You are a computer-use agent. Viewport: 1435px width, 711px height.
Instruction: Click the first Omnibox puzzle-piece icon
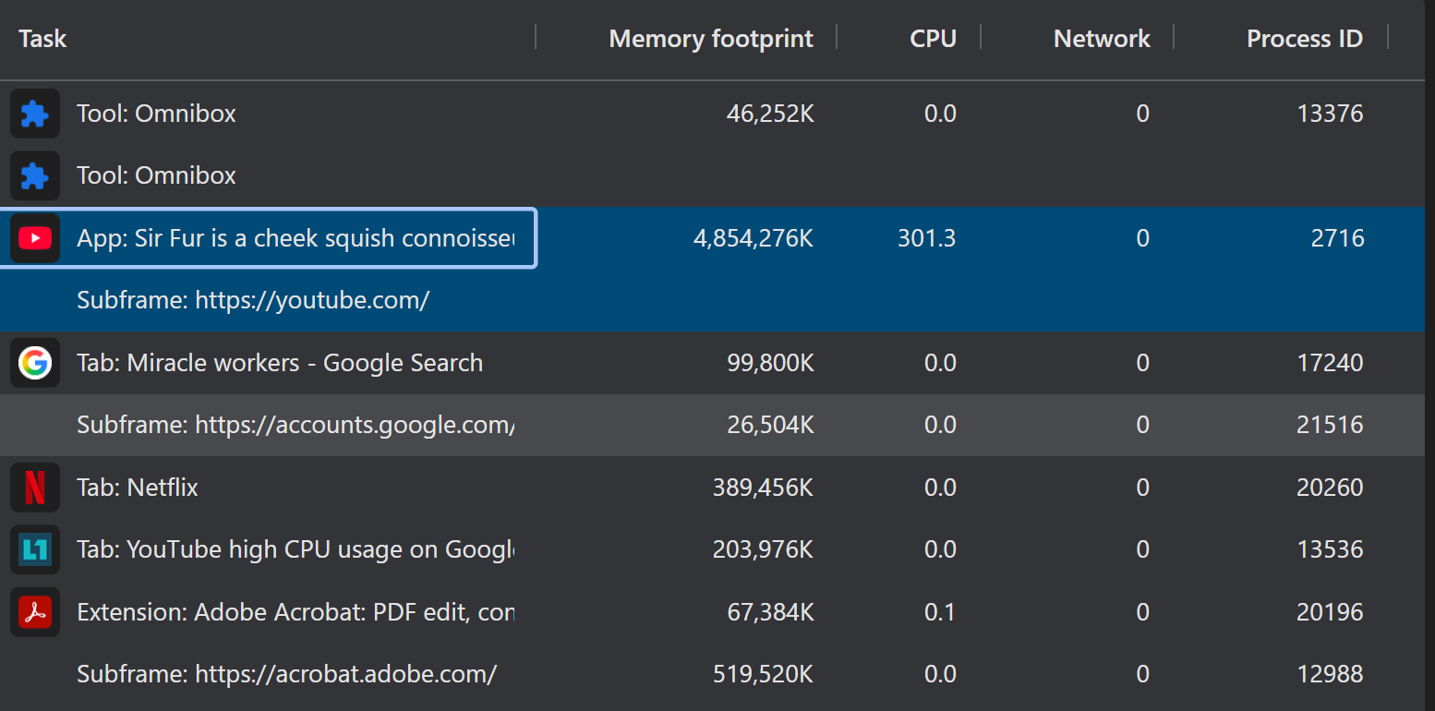(x=34, y=113)
